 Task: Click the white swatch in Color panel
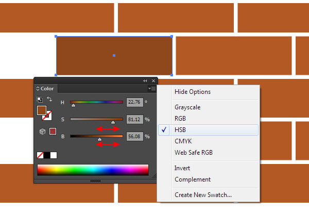click(x=54, y=155)
